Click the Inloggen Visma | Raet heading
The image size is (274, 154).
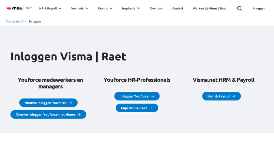pos(68,57)
